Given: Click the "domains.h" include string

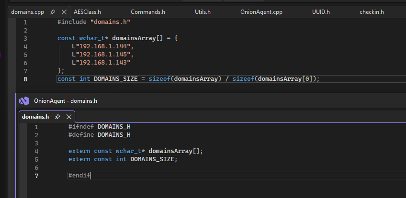Looking at the screenshot, I should coord(110,22).
